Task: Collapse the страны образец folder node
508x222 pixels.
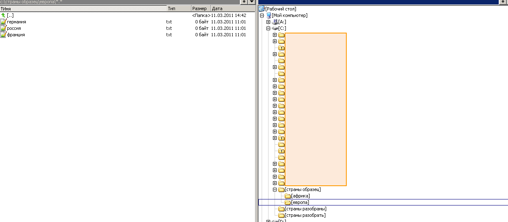Action: [x=275, y=189]
